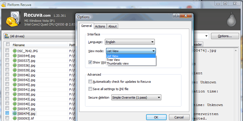243x121 pixels.
Task: Select the file name [000537].jpg
Action: pos(26,61)
